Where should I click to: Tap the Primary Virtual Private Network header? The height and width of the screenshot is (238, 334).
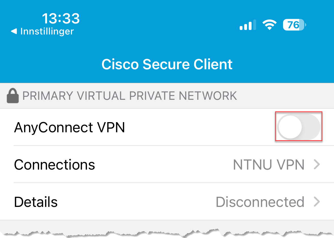tap(129, 96)
